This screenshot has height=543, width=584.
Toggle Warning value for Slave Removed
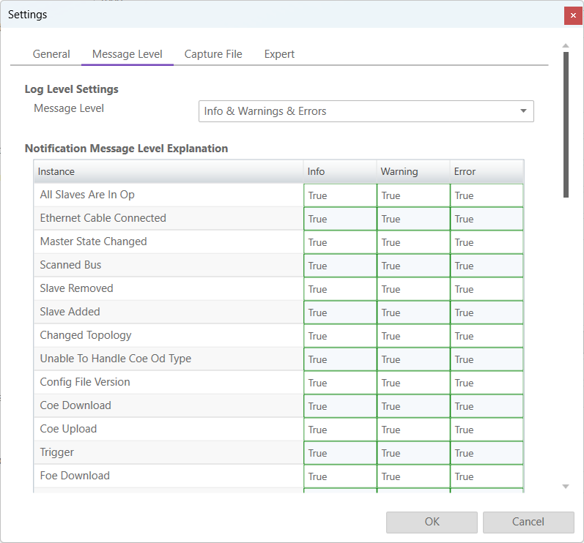click(x=413, y=289)
